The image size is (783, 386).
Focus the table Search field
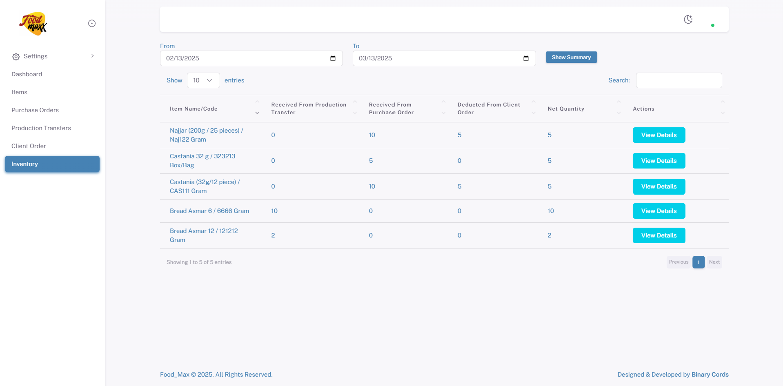[x=678, y=80]
